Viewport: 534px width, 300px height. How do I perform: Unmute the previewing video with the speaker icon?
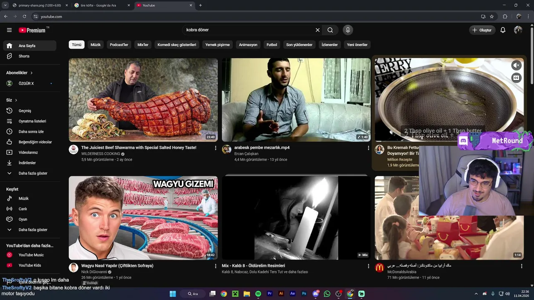516,65
